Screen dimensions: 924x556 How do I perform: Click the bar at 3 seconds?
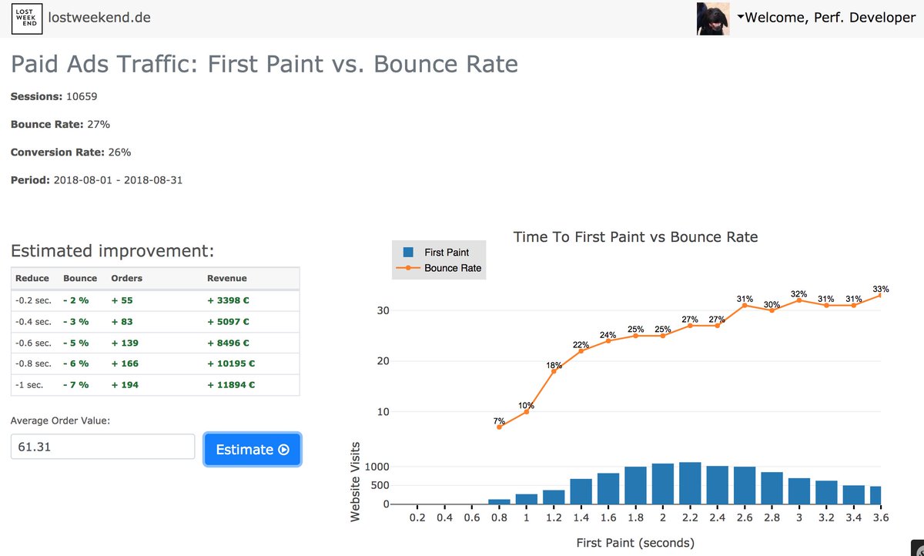click(798, 491)
